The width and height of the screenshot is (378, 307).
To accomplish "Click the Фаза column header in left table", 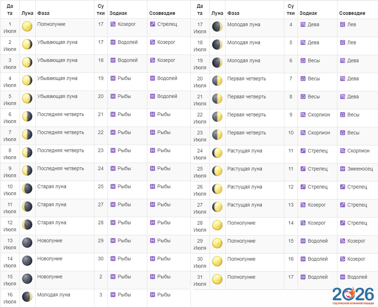I will pyautogui.click(x=43, y=13).
